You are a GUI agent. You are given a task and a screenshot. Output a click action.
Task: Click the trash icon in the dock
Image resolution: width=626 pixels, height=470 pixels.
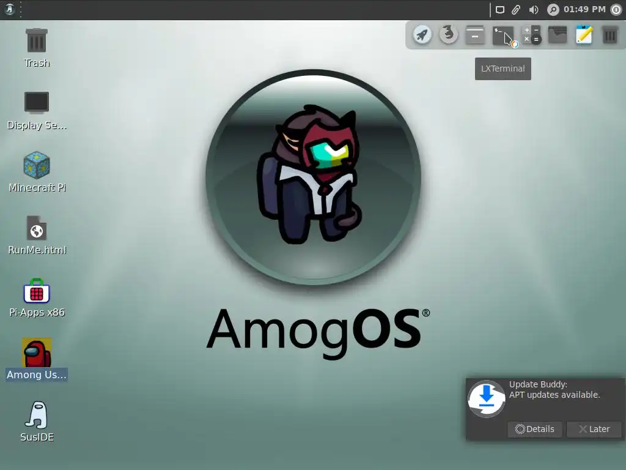point(610,35)
